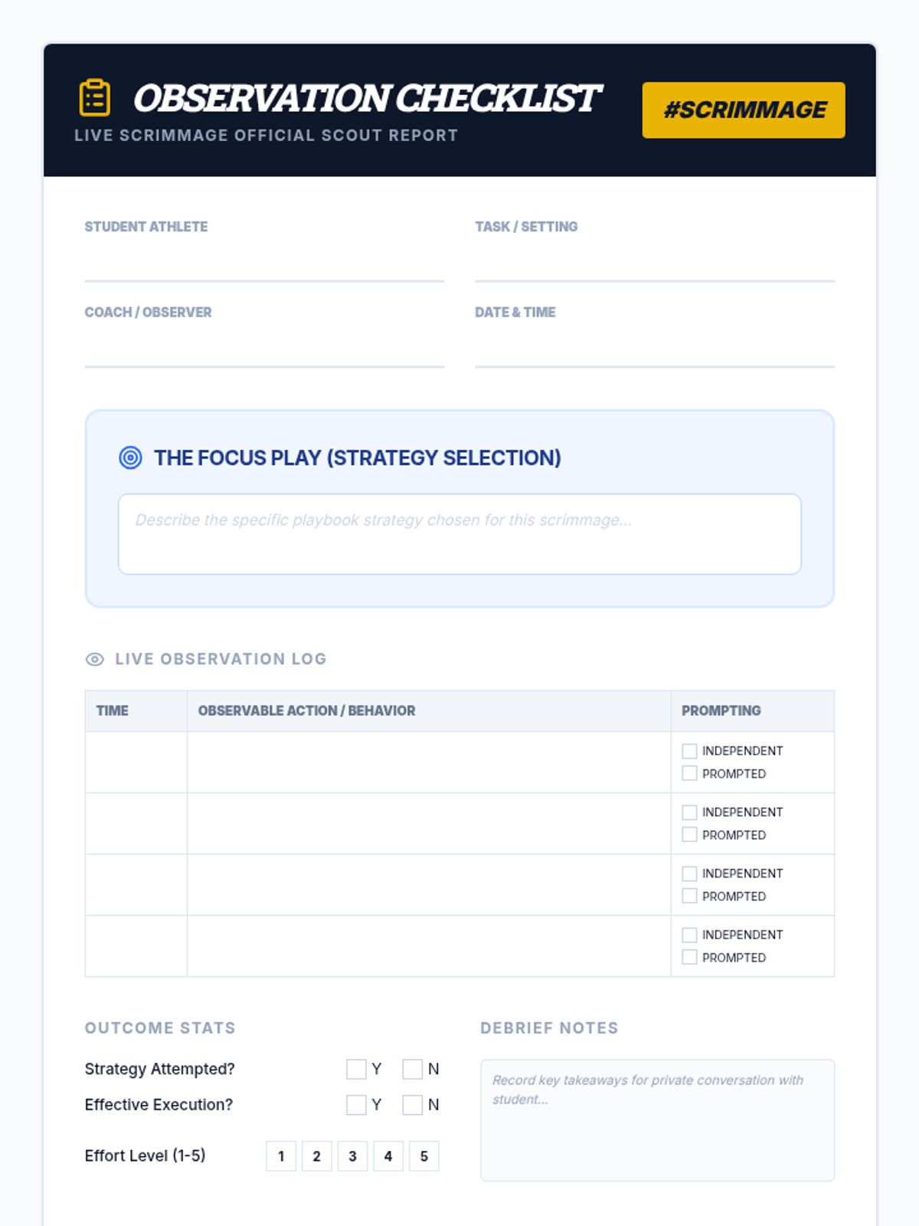Click the #SCRIMMAGE badge

[x=743, y=110]
